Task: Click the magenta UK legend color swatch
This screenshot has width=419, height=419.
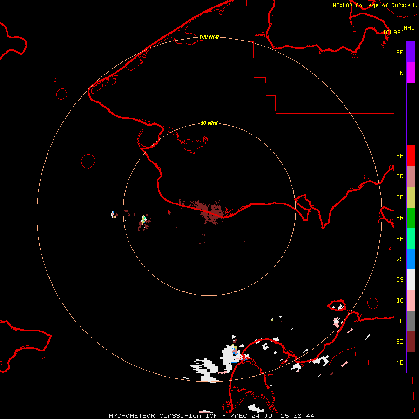Action: click(411, 73)
